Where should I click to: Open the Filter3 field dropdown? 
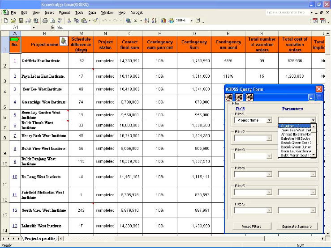click(269, 156)
